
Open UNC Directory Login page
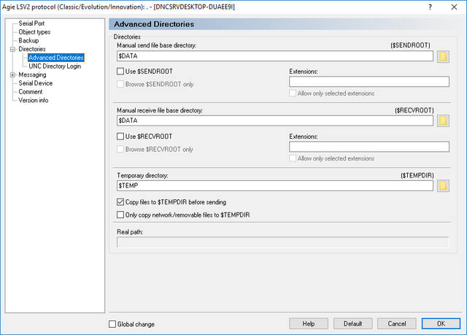[x=55, y=66]
